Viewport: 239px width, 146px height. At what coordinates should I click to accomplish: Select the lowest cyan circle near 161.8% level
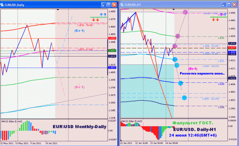pyautogui.click(x=184, y=98)
